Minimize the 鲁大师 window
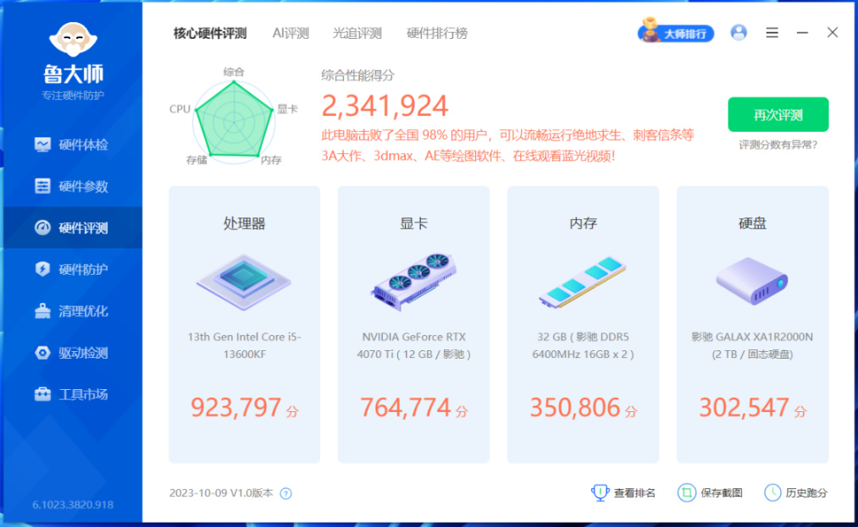The height and width of the screenshot is (527, 858). click(x=802, y=33)
